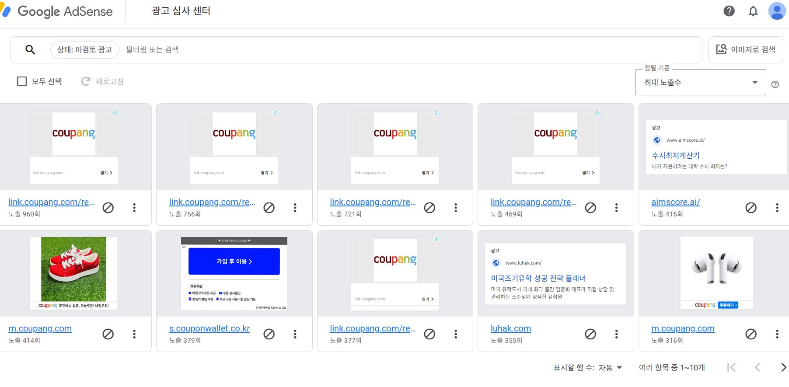789x387 pixels.
Task: Open the link.coupang.com link above 노출 377회
Action: pos(373,328)
